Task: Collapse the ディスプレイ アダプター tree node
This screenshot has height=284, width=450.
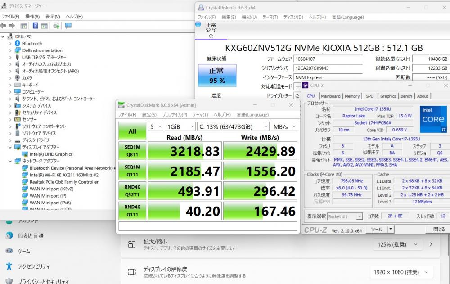Action: click(10, 147)
